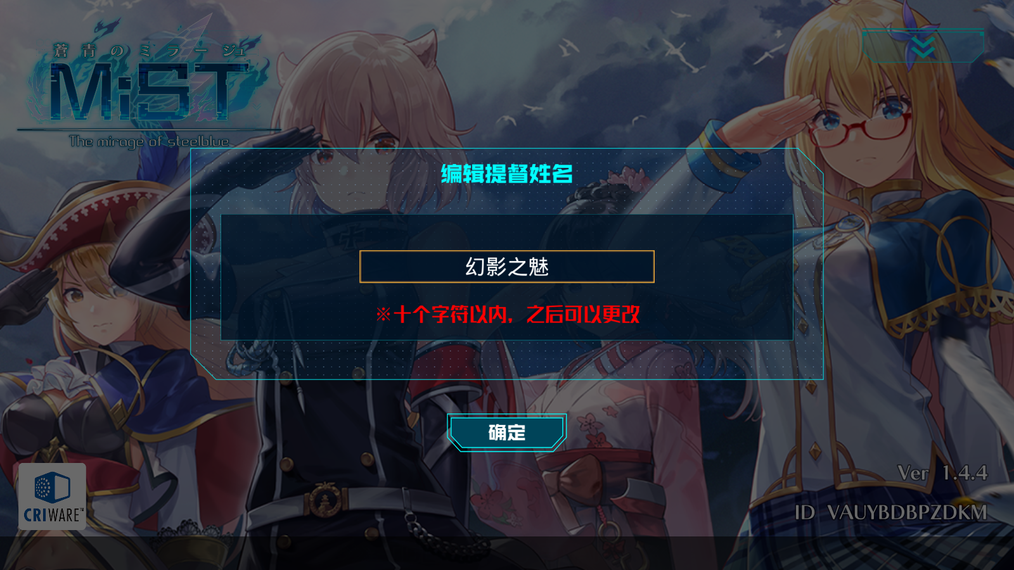
Task: Focus the admiral name field showing 幻影之魅
Action: [x=507, y=267]
